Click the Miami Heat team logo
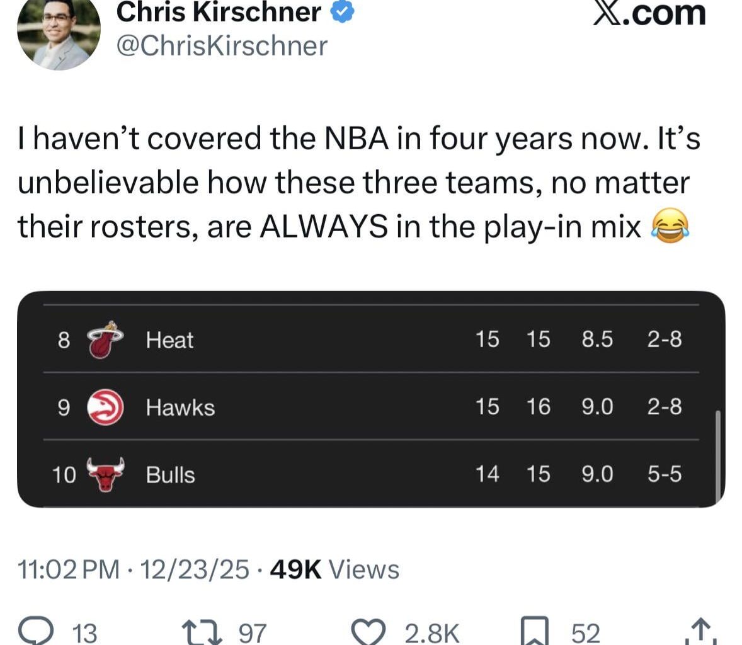This screenshot has height=645, width=742. [x=104, y=340]
